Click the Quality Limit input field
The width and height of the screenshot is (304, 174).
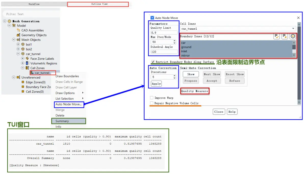click(x=164, y=33)
